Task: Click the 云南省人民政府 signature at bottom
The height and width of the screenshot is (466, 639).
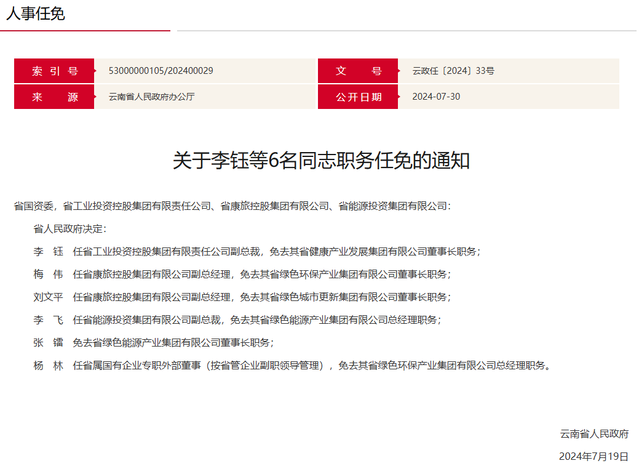Action: point(594,434)
